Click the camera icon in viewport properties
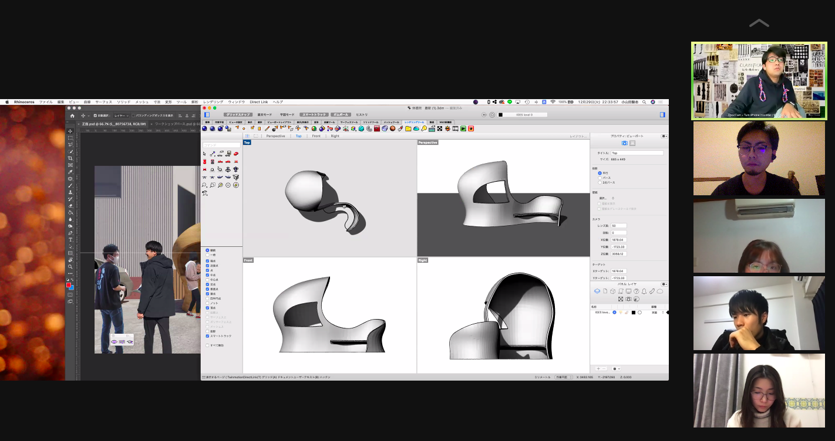This screenshot has width=835, height=441. point(625,143)
